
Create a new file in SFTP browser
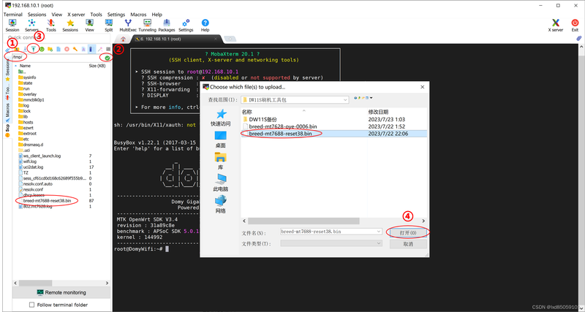point(58,49)
